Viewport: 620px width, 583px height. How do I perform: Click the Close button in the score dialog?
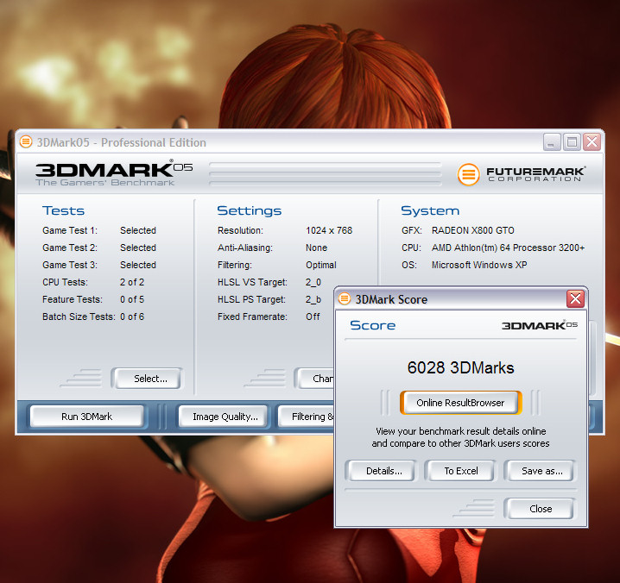pos(541,509)
